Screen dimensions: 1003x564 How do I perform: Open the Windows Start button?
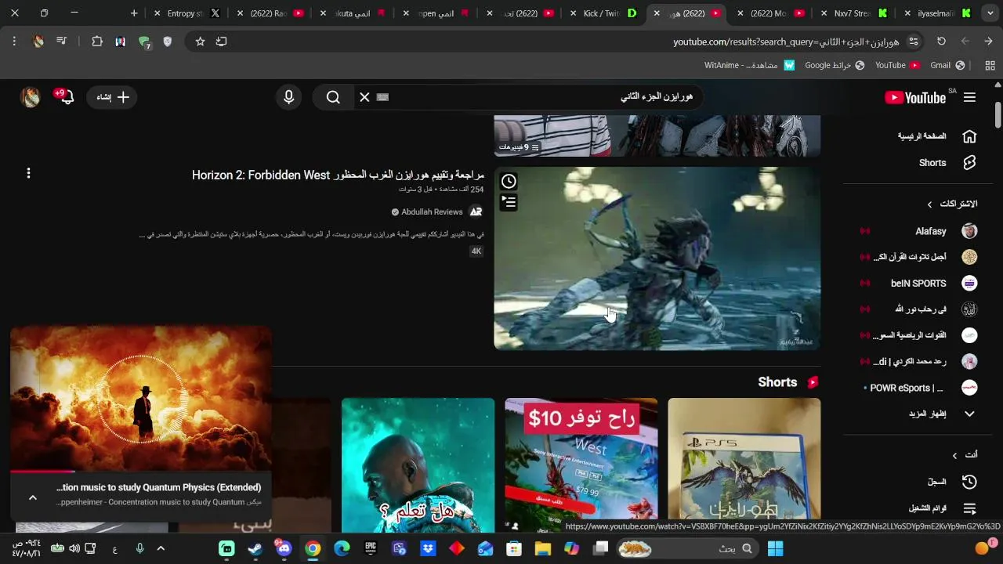click(x=776, y=549)
